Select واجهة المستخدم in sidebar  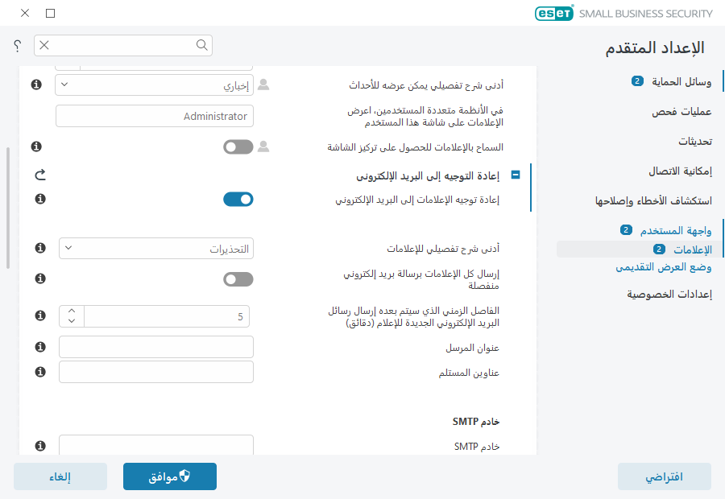coord(676,230)
